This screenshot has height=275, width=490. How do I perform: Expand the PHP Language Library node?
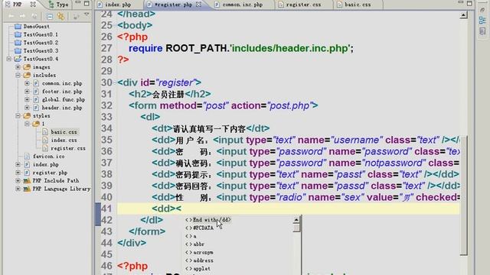(18, 189)
